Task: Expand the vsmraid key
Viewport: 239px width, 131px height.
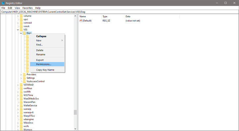Action: coord(18,23)
